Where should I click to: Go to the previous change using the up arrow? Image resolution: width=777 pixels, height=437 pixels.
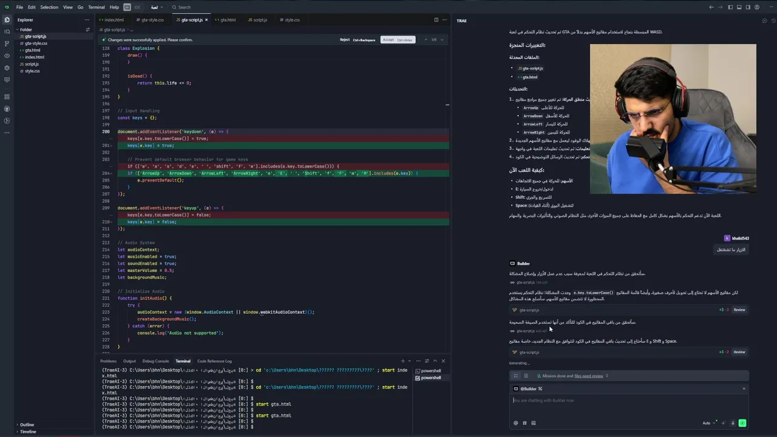(x=425, y=39)
